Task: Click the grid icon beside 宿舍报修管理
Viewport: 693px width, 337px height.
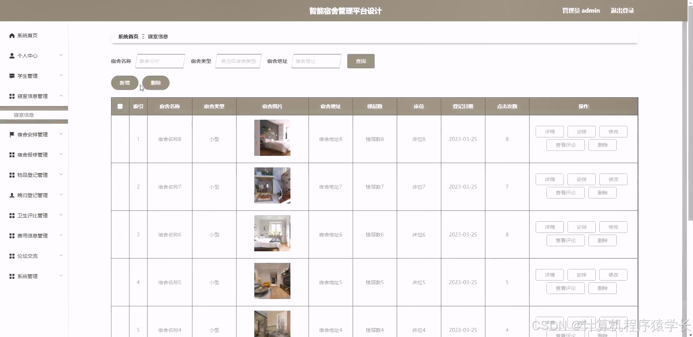Action: pos(12,155)
